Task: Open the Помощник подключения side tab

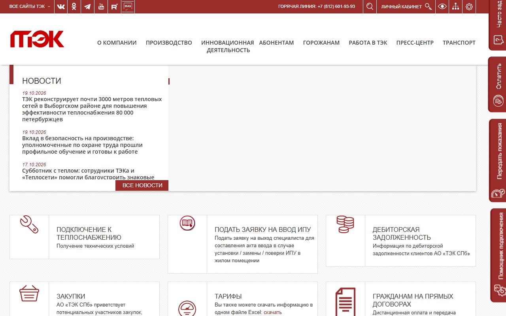Action: pos(498,255)
